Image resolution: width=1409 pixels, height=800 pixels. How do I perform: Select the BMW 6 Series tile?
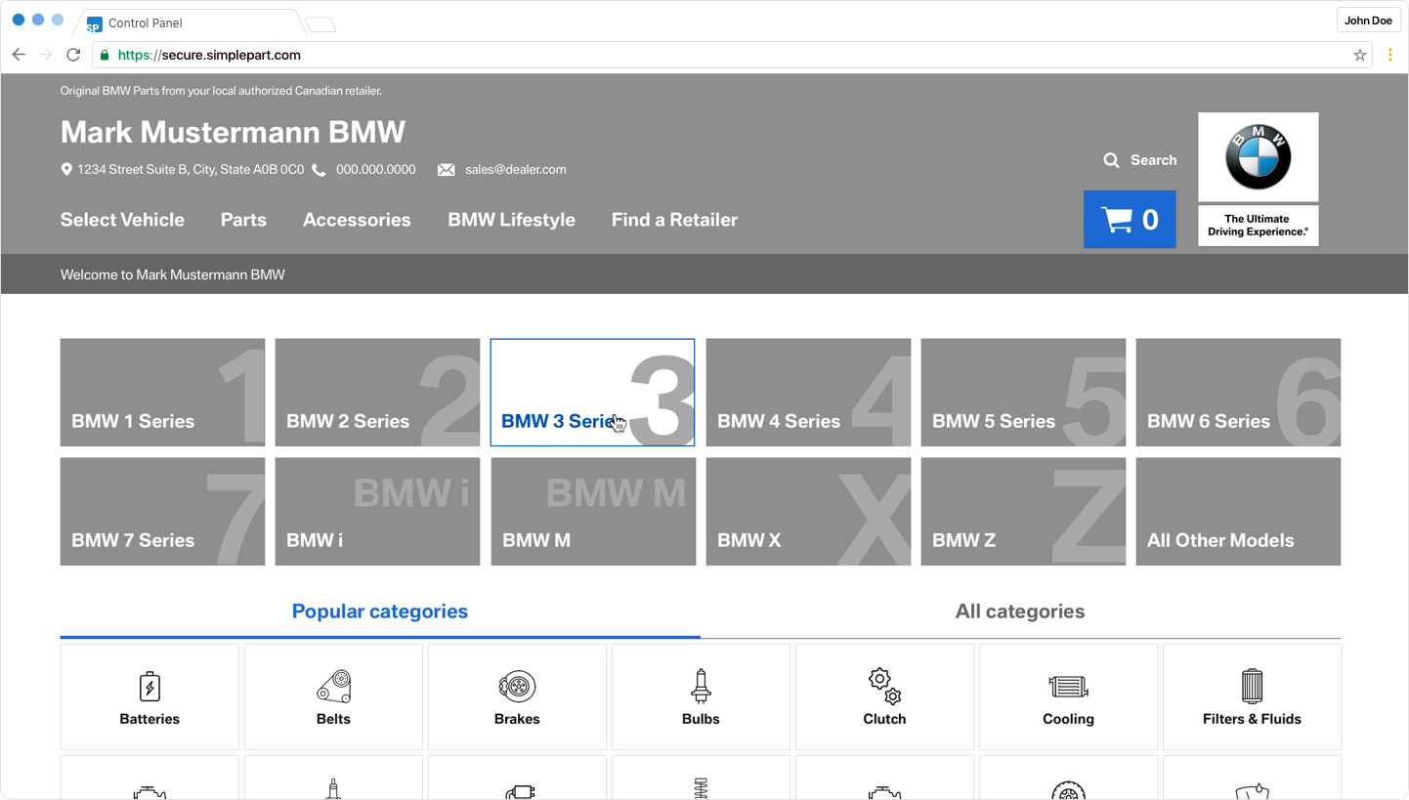click(1238, 393)
